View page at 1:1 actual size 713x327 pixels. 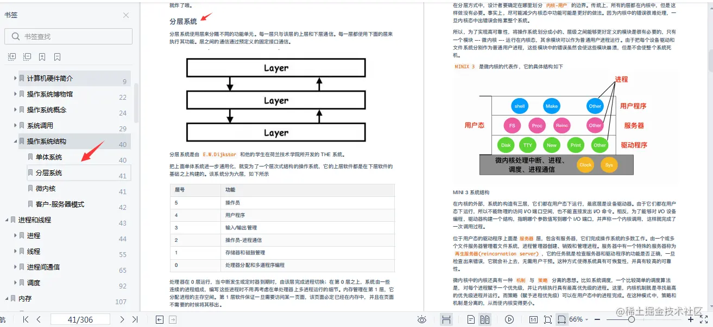click(x=533, y=319)
